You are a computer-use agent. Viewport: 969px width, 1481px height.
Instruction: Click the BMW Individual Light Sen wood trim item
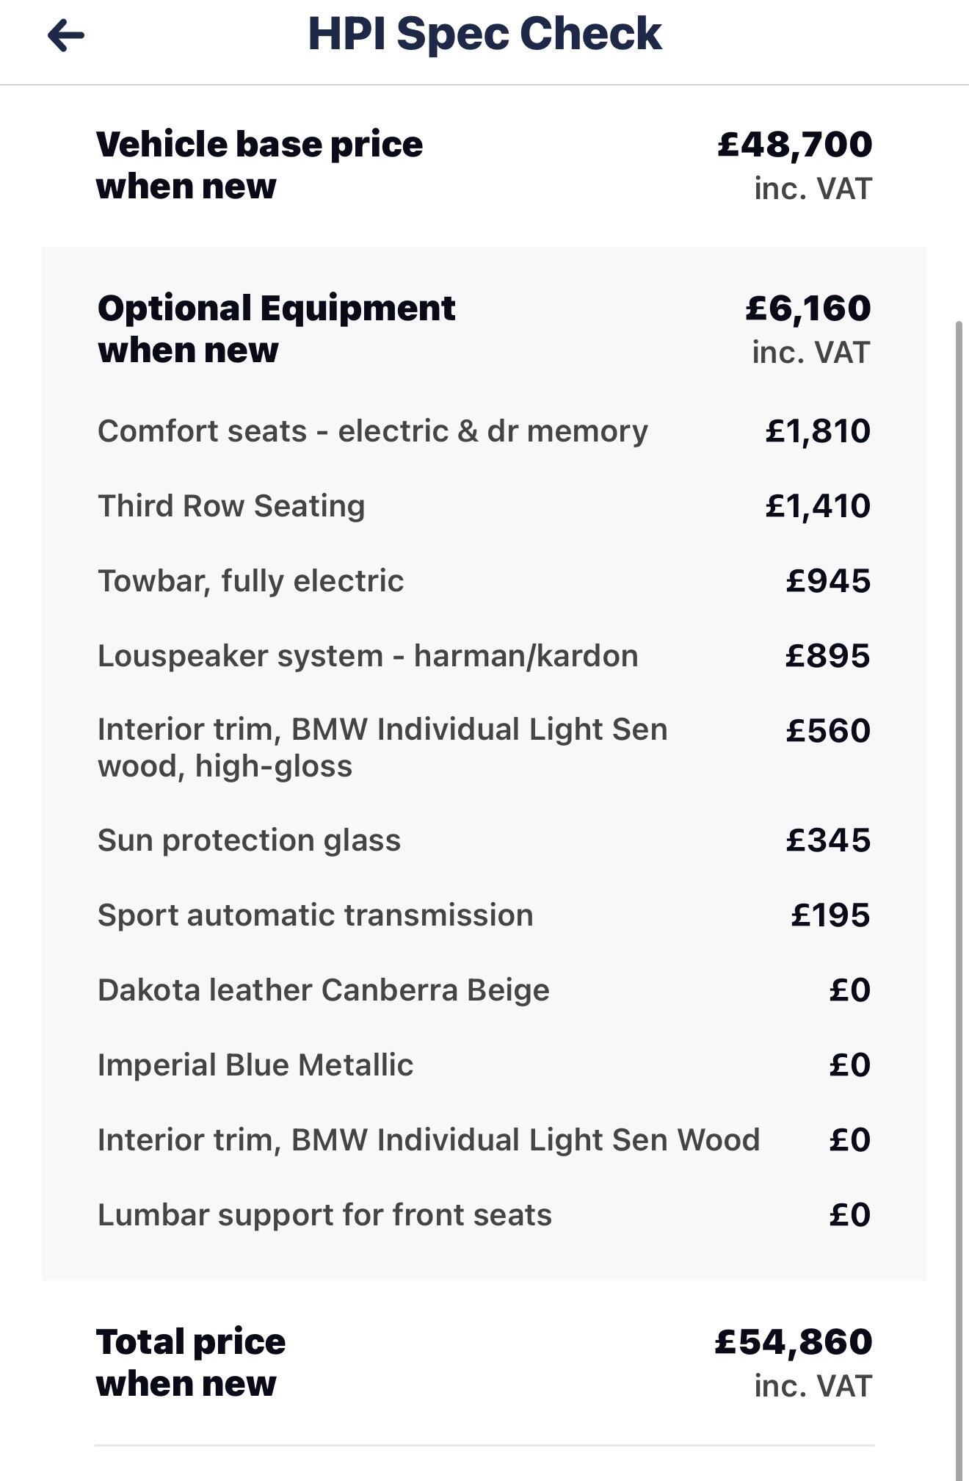[383, 748]
